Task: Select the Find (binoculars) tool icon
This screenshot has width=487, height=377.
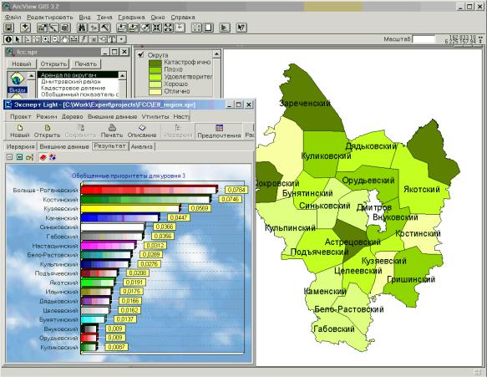Action: (82, 28)
